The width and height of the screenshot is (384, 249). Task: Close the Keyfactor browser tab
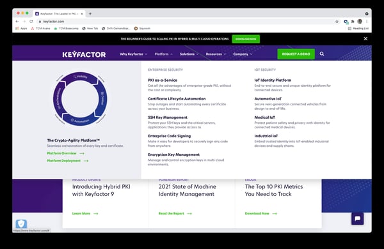click(82, 13)
